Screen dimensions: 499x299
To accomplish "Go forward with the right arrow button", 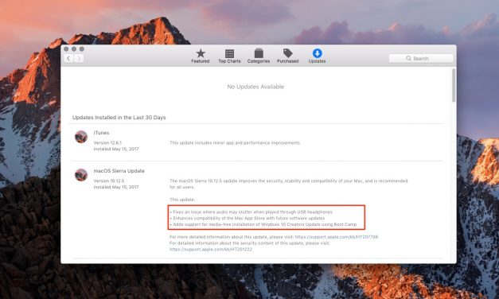I will coord(79,58).
